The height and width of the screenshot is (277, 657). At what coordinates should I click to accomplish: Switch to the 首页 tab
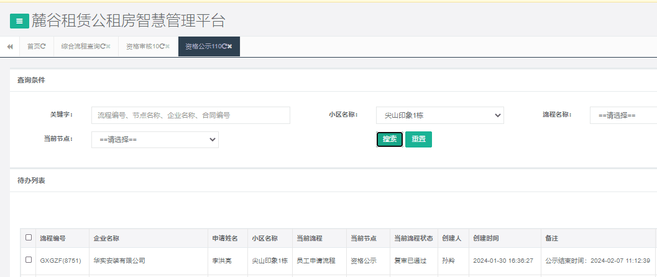pos(34,46)
